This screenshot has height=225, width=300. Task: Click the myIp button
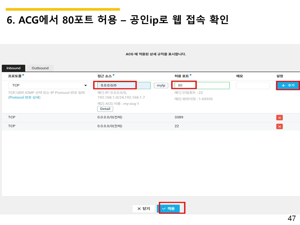coord(161,85)
